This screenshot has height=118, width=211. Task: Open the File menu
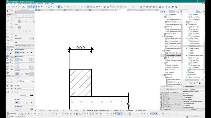(x=7, y=4)
